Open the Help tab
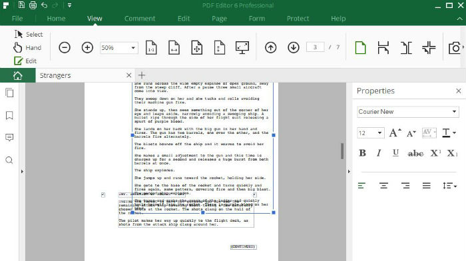The image size is (466, 261). click(x=338, y=19)
